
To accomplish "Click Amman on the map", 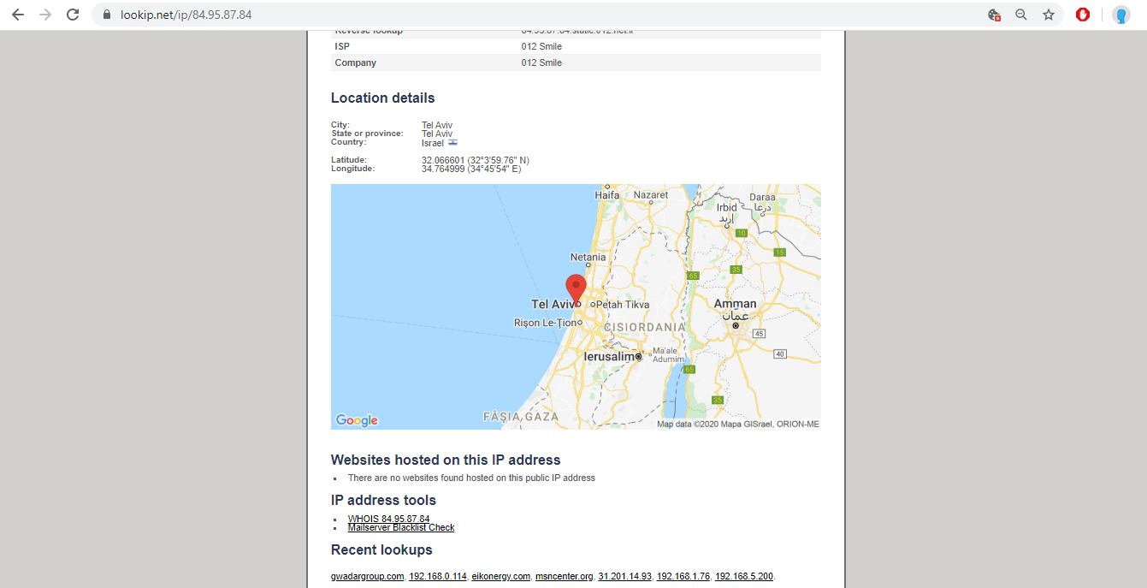I will point(735,305).
